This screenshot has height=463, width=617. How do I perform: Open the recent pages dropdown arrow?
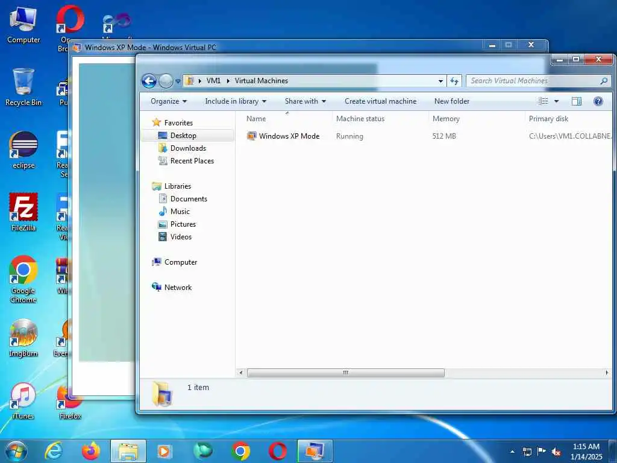pos(178,81)
